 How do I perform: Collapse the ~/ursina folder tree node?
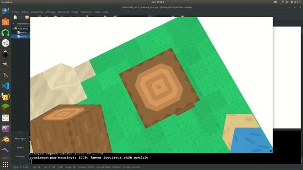click(13, 28)
